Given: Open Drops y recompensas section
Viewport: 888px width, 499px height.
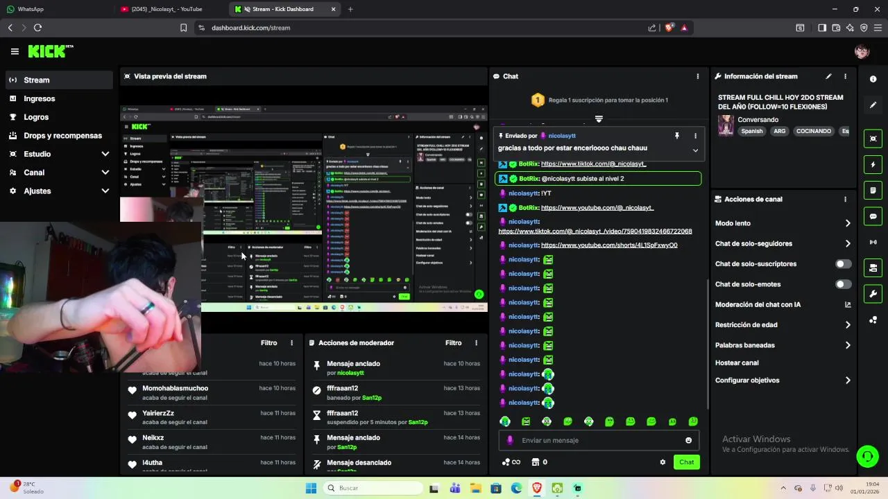Looking at the screenshot, I should point(59,136).
